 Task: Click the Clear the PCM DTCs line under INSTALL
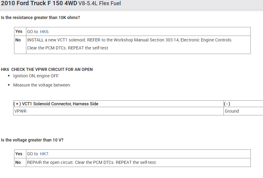(x=68, y=48)
